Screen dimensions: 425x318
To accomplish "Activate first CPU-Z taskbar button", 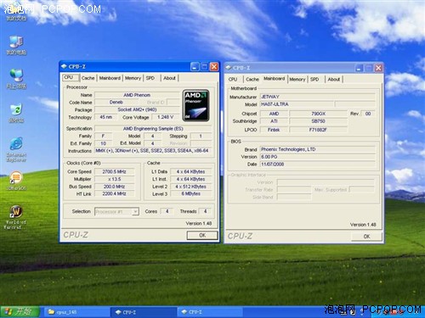I will (x=143, y=312).
